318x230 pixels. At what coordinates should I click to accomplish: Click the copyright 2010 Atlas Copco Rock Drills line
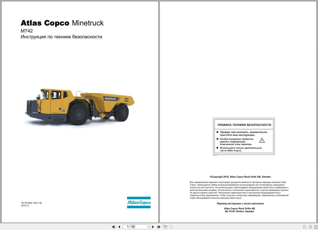click(240, 177)
